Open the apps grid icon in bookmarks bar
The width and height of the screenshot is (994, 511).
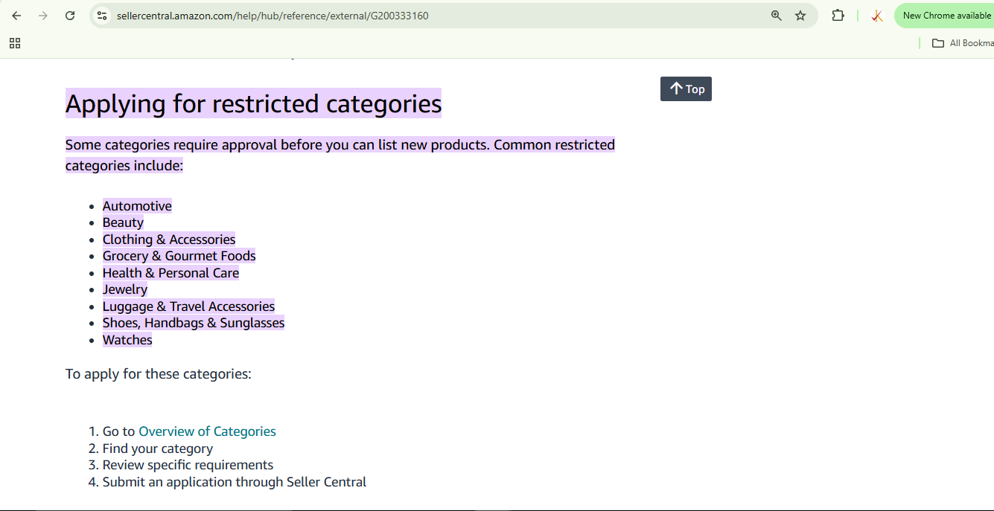tap(15, 43)
